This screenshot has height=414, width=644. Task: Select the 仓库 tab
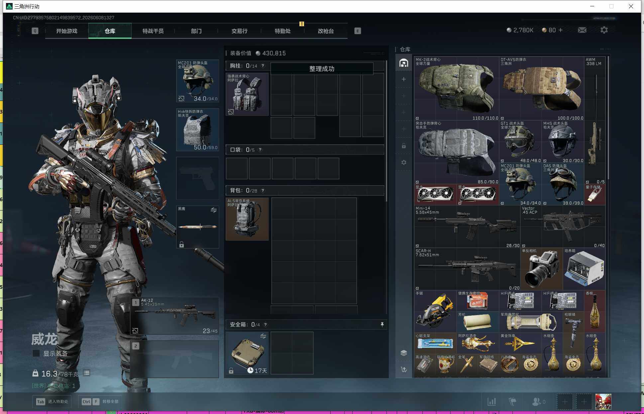(110, 31)
